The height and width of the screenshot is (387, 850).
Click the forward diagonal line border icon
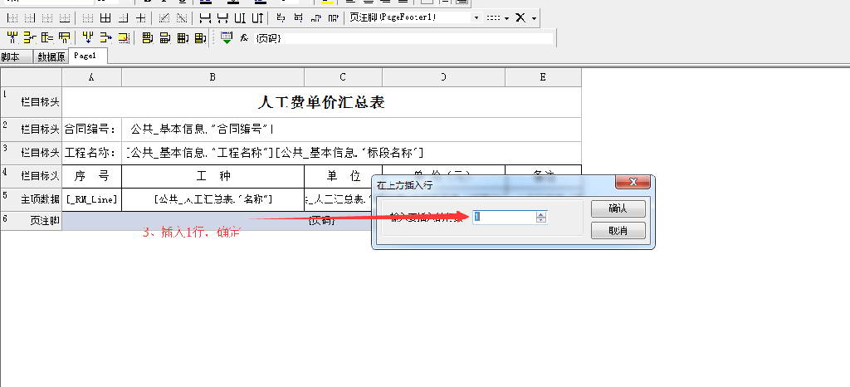(x=163, y=17)
